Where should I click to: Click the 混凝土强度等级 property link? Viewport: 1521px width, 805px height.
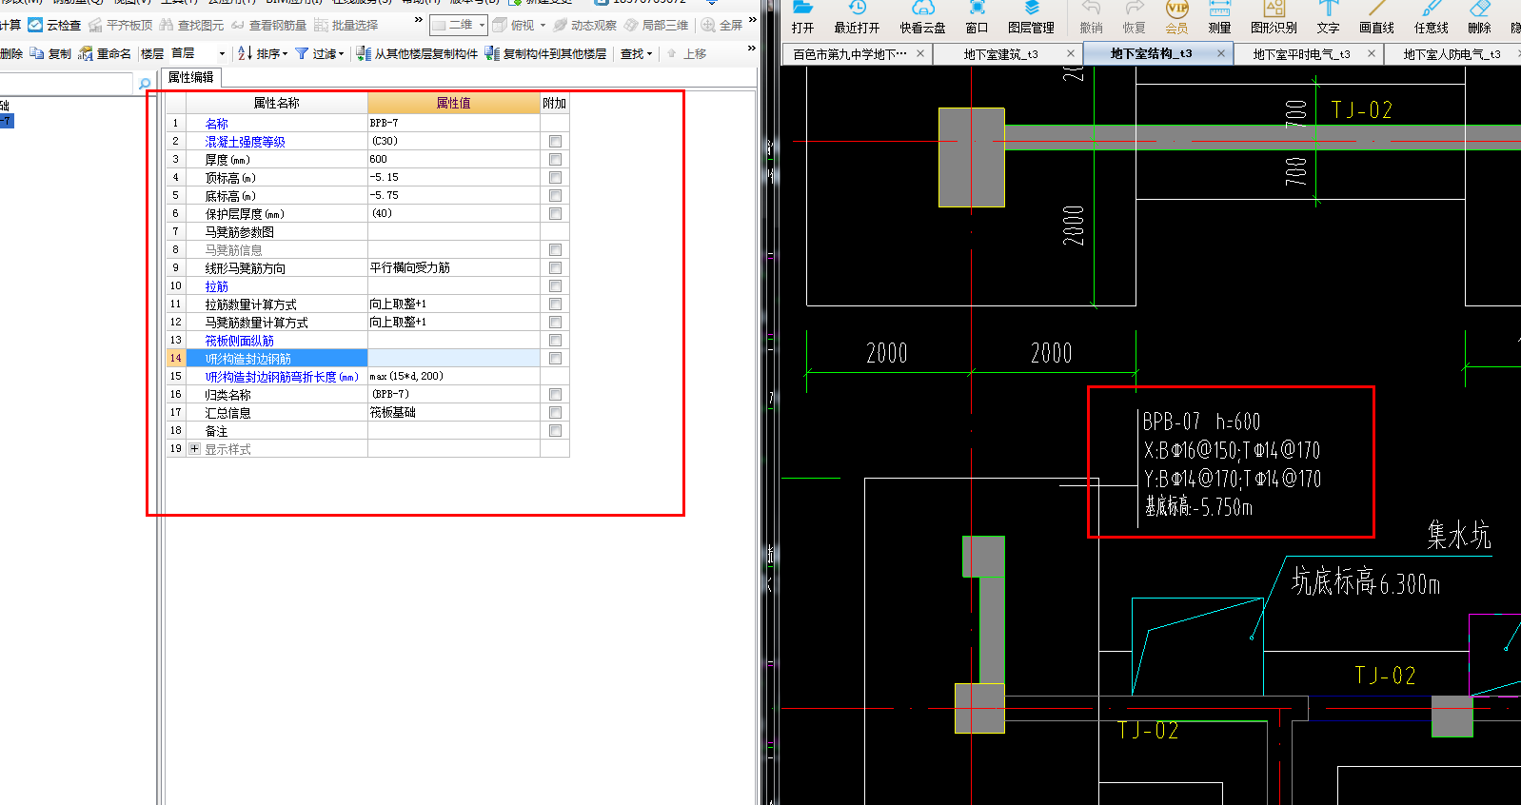tap(245, 142)
